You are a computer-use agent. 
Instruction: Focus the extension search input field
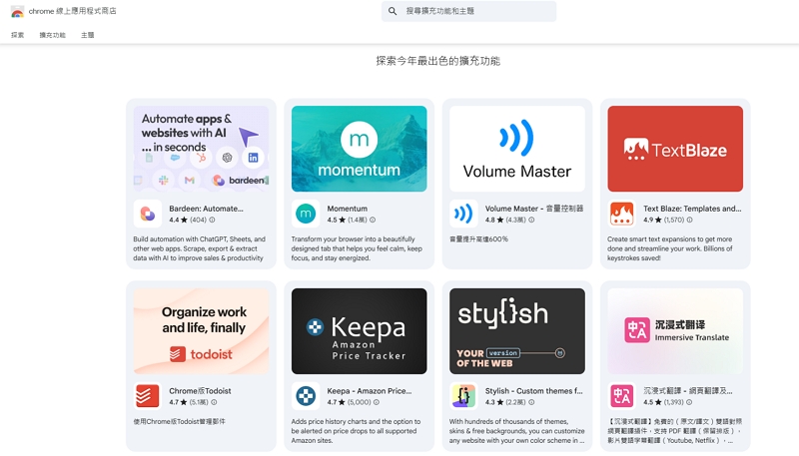click(x=468, y=11)
